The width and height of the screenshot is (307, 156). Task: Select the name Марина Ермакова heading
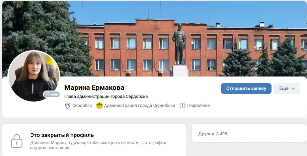94,88
